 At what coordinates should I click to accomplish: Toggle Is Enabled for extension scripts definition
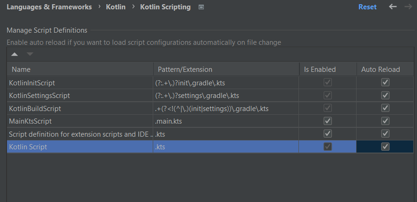pyautogui.click(x=328, y=134)
